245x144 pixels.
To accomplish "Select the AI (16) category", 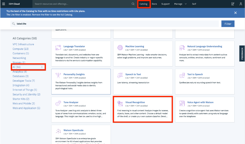I will coord(17,67).
